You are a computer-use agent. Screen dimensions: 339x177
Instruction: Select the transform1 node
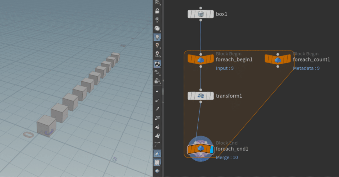click(200, 96)
